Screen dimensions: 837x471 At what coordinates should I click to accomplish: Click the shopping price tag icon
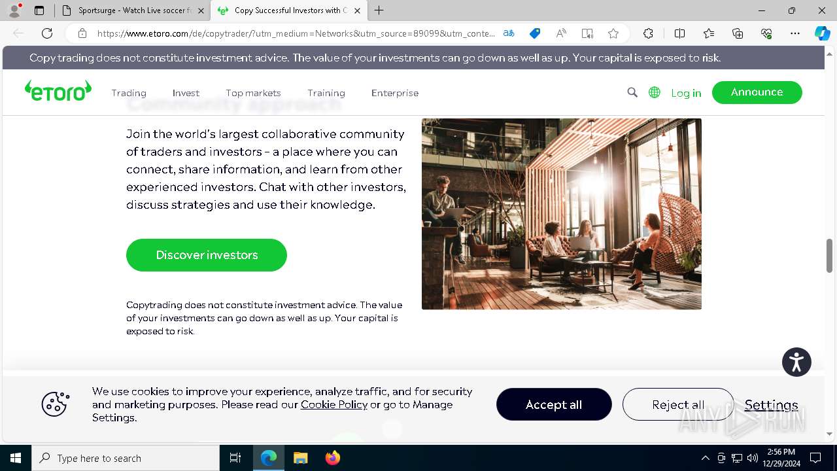coord(535,33)
